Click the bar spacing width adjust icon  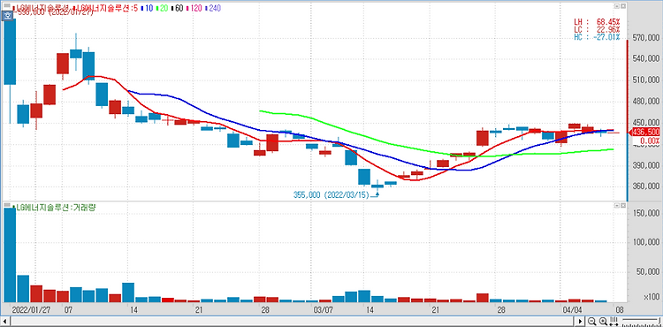[614, 321]
